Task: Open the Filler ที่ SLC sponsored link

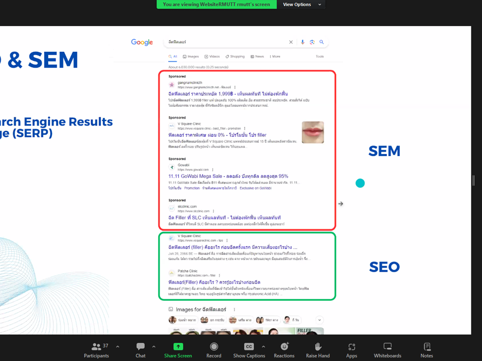Action: tap(224, 218)
